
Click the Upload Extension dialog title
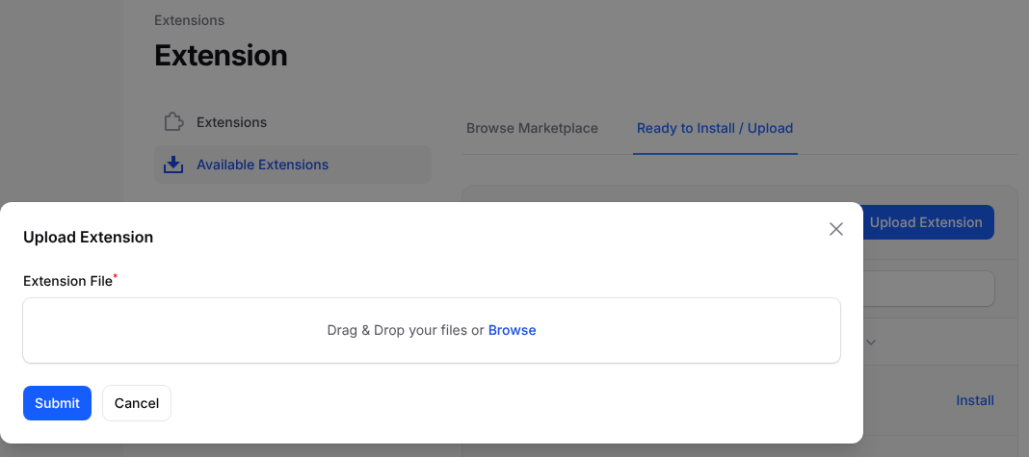(88, 238)
